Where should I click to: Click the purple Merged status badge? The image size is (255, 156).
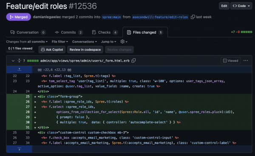click(19, 17)
